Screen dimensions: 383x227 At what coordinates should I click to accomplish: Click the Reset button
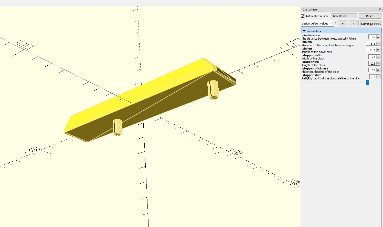[x=370, y=16]
